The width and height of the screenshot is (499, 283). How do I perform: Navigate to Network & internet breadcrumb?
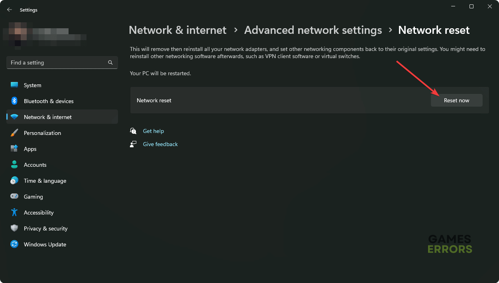(177, 30)
